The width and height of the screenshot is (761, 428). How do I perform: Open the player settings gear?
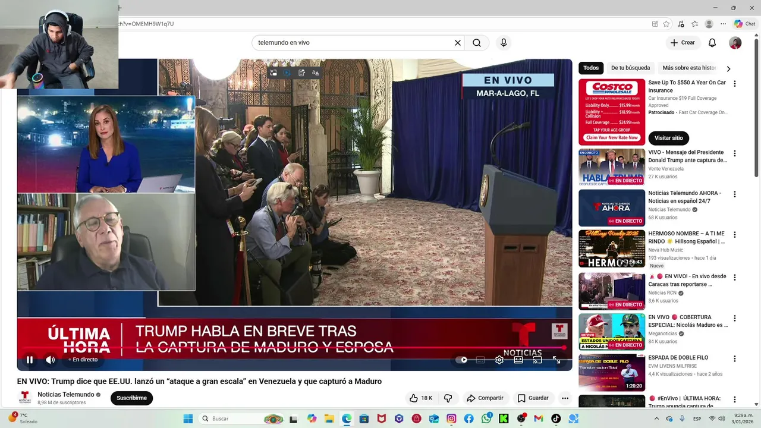pos(499,360)
